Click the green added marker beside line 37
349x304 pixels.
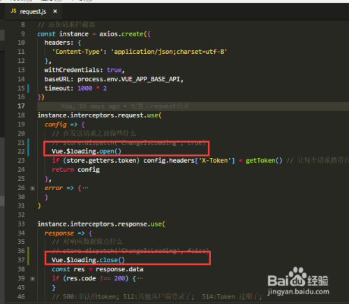click(x=29, y=256)
